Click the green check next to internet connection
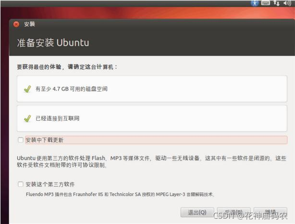The height and width of the screenshot is (224, 295). tap(27, 118)
